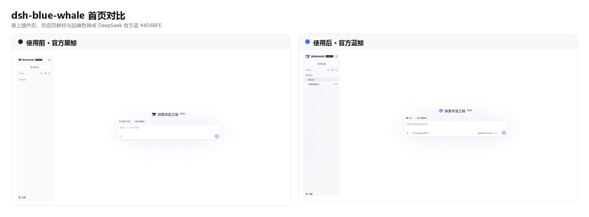Screen dimensions: 589x217
Task: Click the send arrow button in the before panel
Action: pos(216,136)
